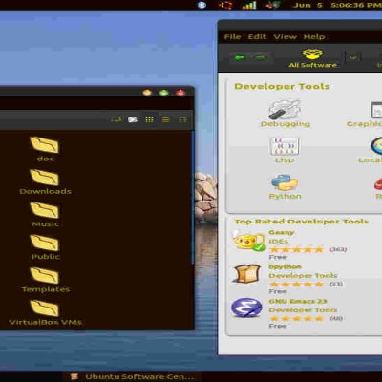Select the bpython package icon
Image resolution: width=382 pixels, height=382 pixels.
tap(247, 273)
